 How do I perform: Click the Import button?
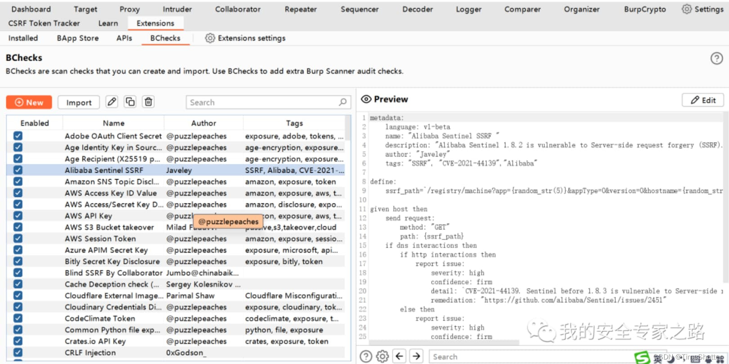pos(79,102)
